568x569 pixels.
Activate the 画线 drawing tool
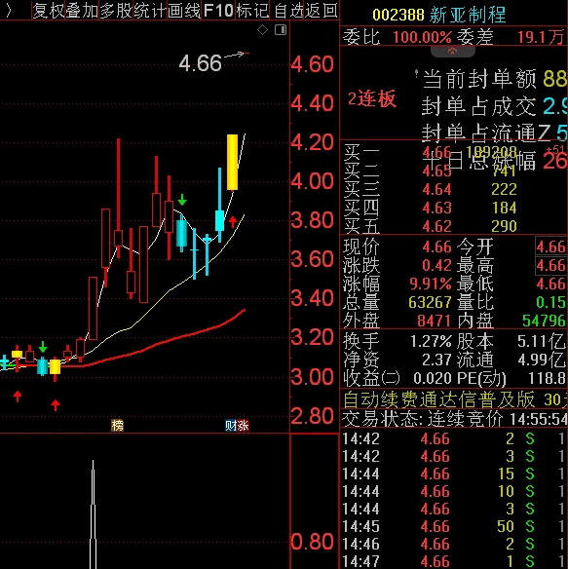(x=184, y=11)
